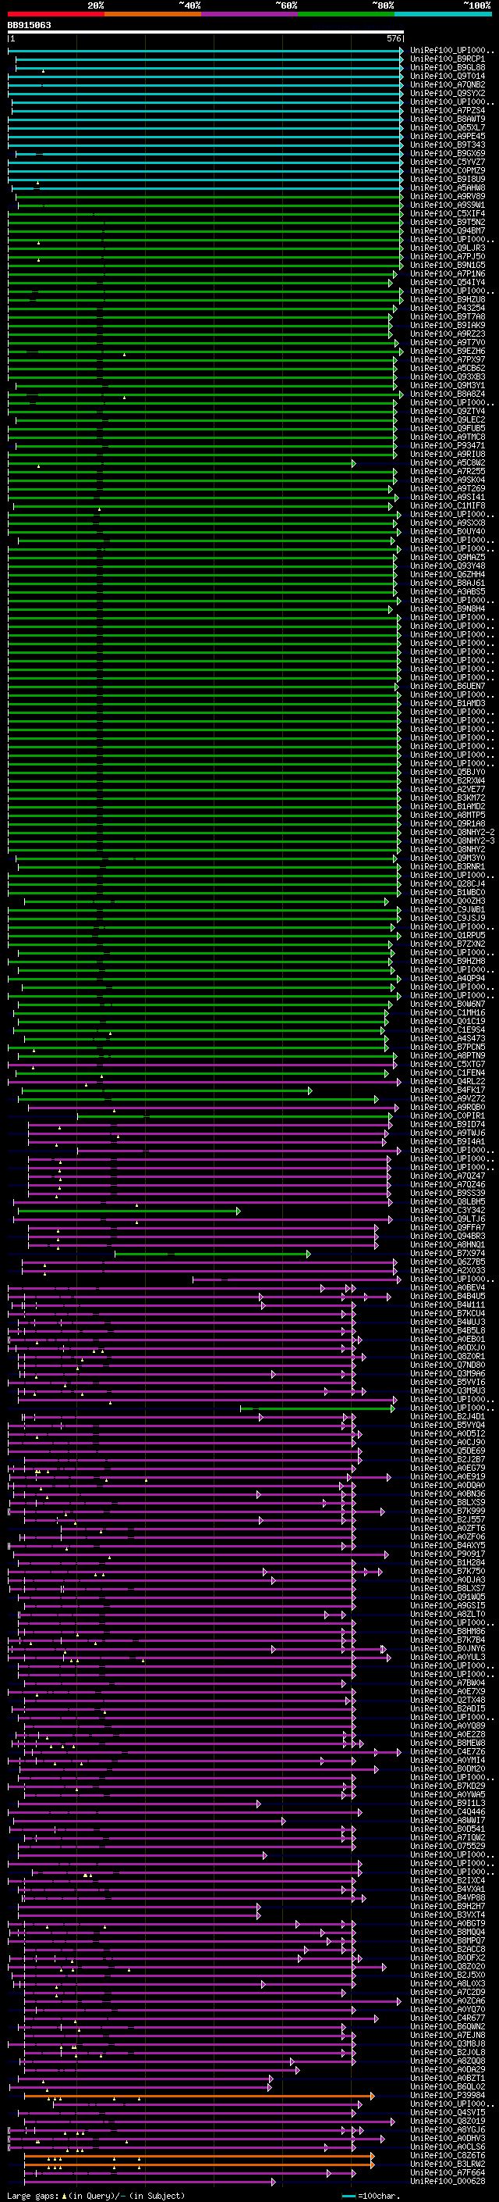Select hit label UniRef100_Q8NHY2-3
Image resolution: width=499 pixels, height=2202 pixels.
pos(452,840)
